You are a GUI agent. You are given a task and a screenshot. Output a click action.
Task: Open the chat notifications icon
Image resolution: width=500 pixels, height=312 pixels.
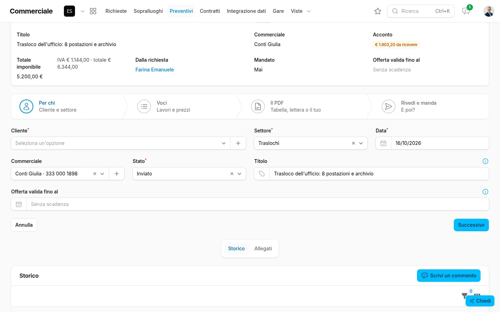coord(466,11)
